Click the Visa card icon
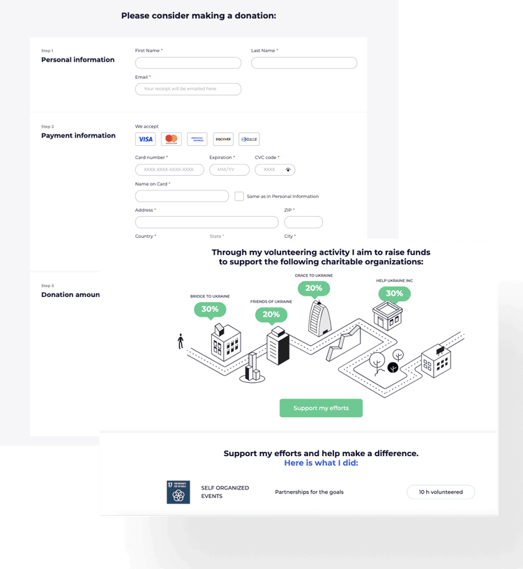523x569 pixels. pyautogui.click(x=146, y=139)
